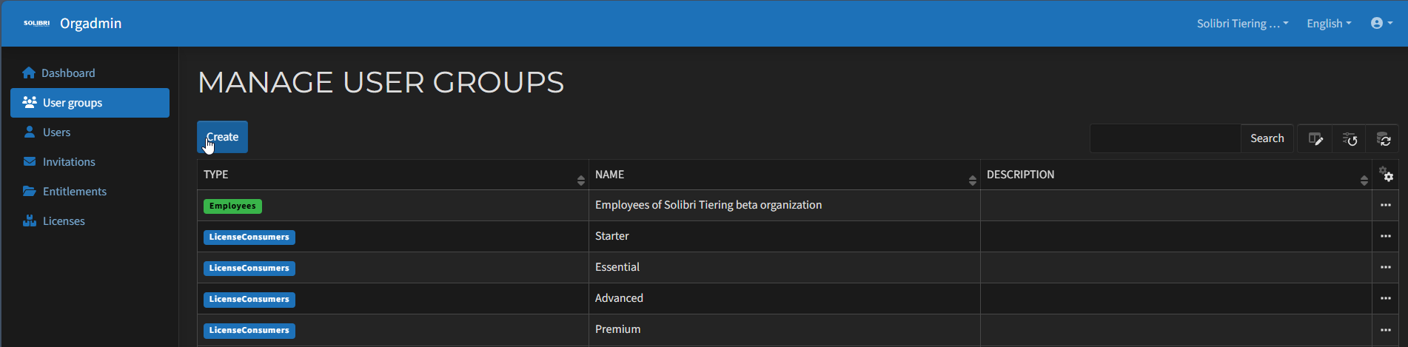Open the Invitations page

point(90,162)
